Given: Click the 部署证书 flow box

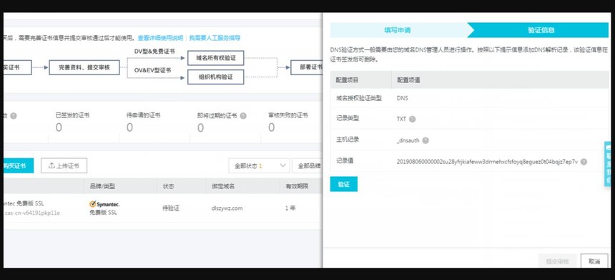Looking at the screenshot, I should (307, 67).
